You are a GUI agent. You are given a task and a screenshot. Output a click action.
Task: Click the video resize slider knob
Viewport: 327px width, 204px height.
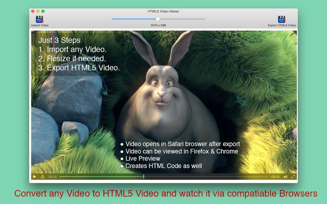pyautogui.click(x=158, y=19)
